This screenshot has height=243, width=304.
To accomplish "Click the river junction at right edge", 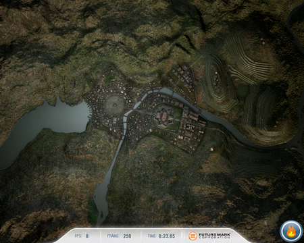I will (x=298, y=144).
